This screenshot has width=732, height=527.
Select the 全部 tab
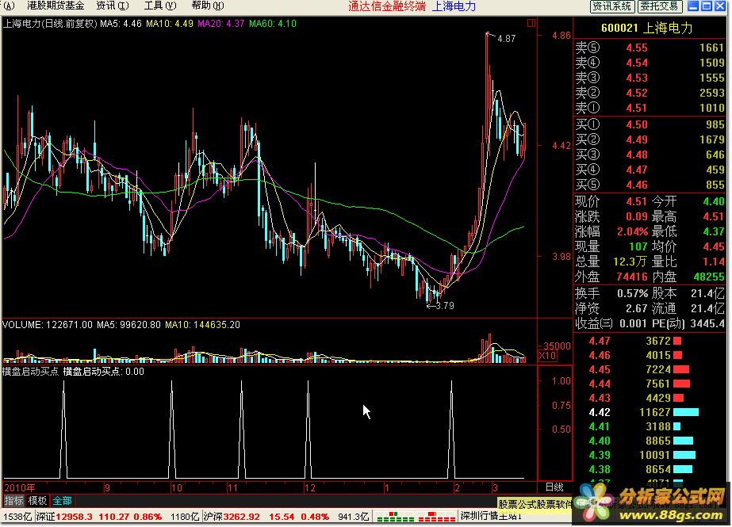tap(62, 501)
